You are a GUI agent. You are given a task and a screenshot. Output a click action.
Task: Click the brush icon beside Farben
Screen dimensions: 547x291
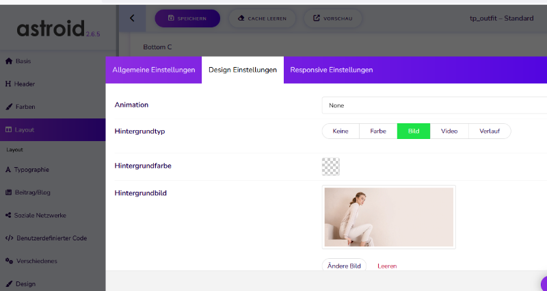tap(9, 107)
